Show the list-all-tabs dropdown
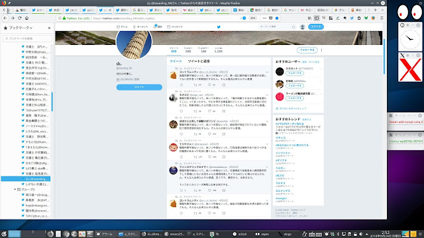Screen dimensions: 424x238 382,10
